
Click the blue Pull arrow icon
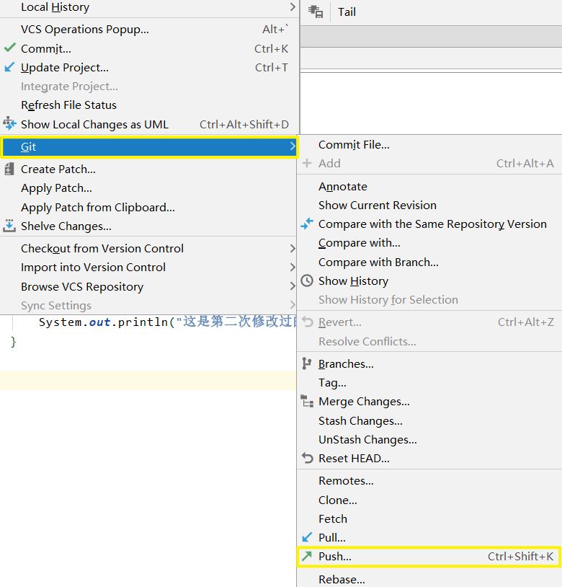307,537
